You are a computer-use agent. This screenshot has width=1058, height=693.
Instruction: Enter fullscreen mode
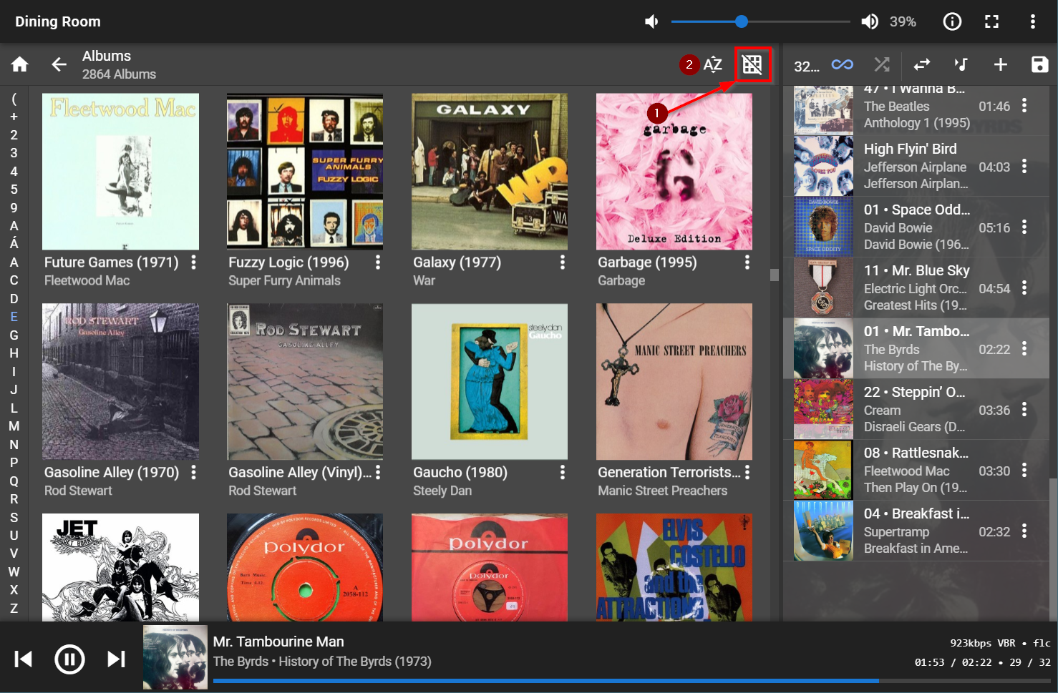pyautogui.click(x=991, y=21)
